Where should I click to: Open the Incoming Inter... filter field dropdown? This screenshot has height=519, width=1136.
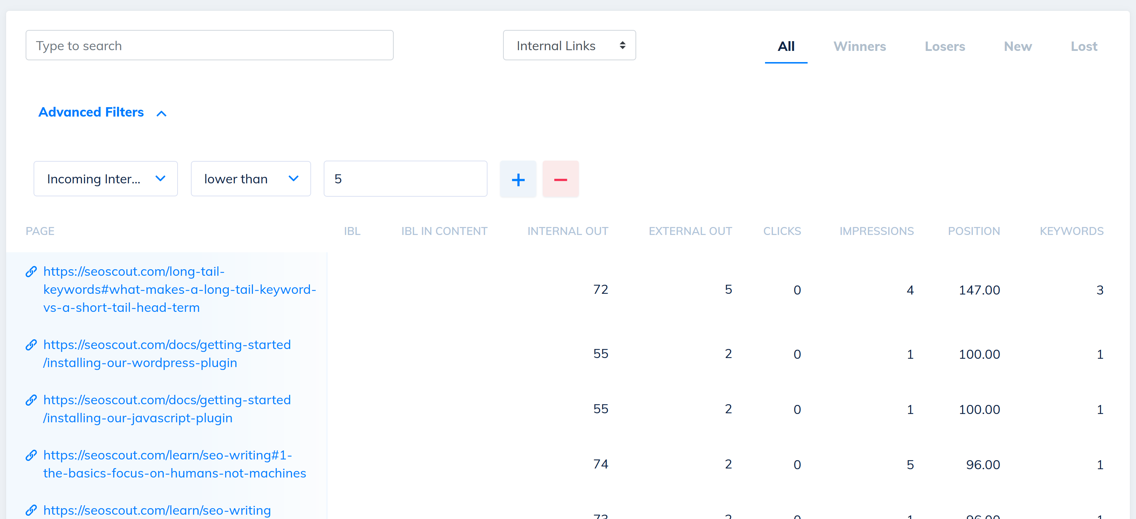click(x=105, y=179)
